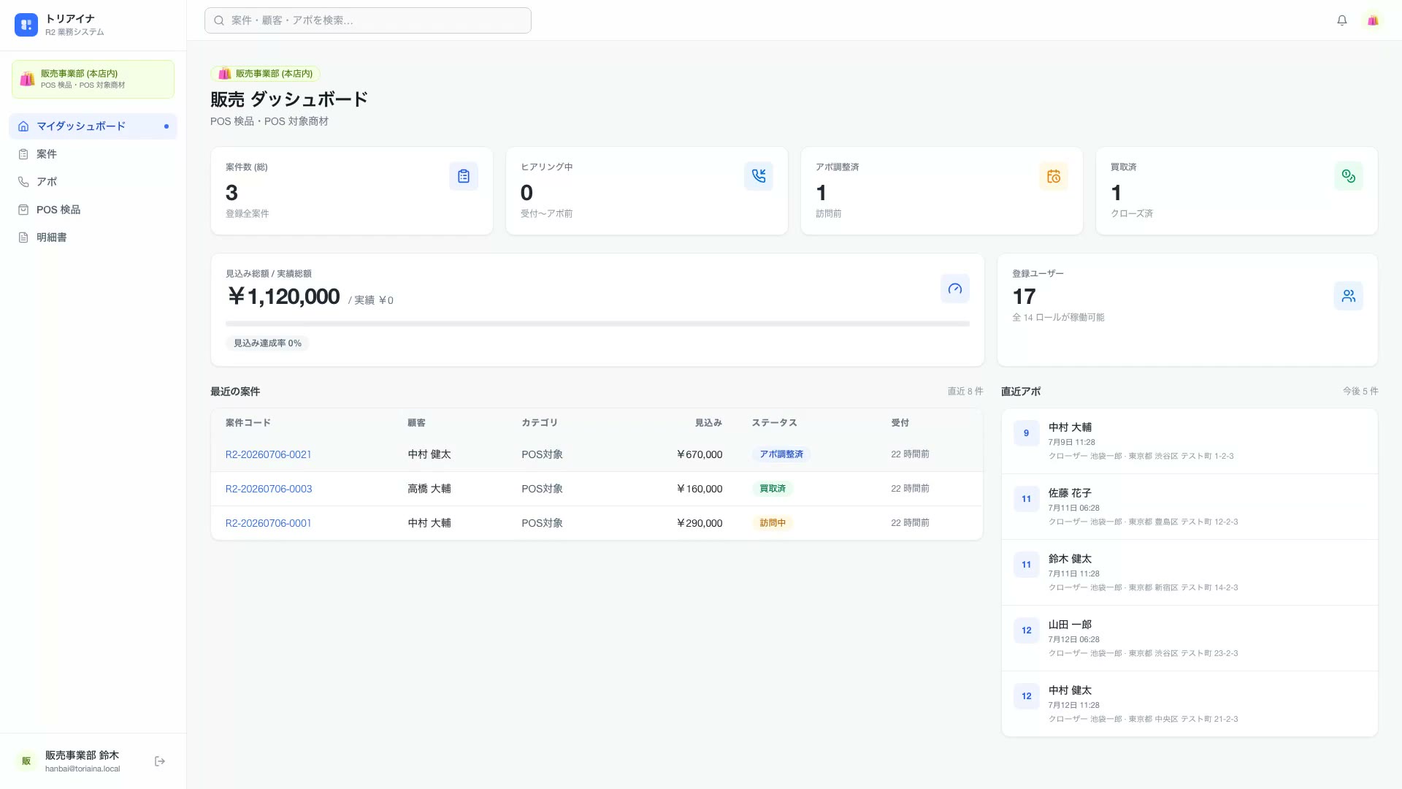Click the 見込み達成率 0% chip
The image size is (1402, 789).
[267, 343]
